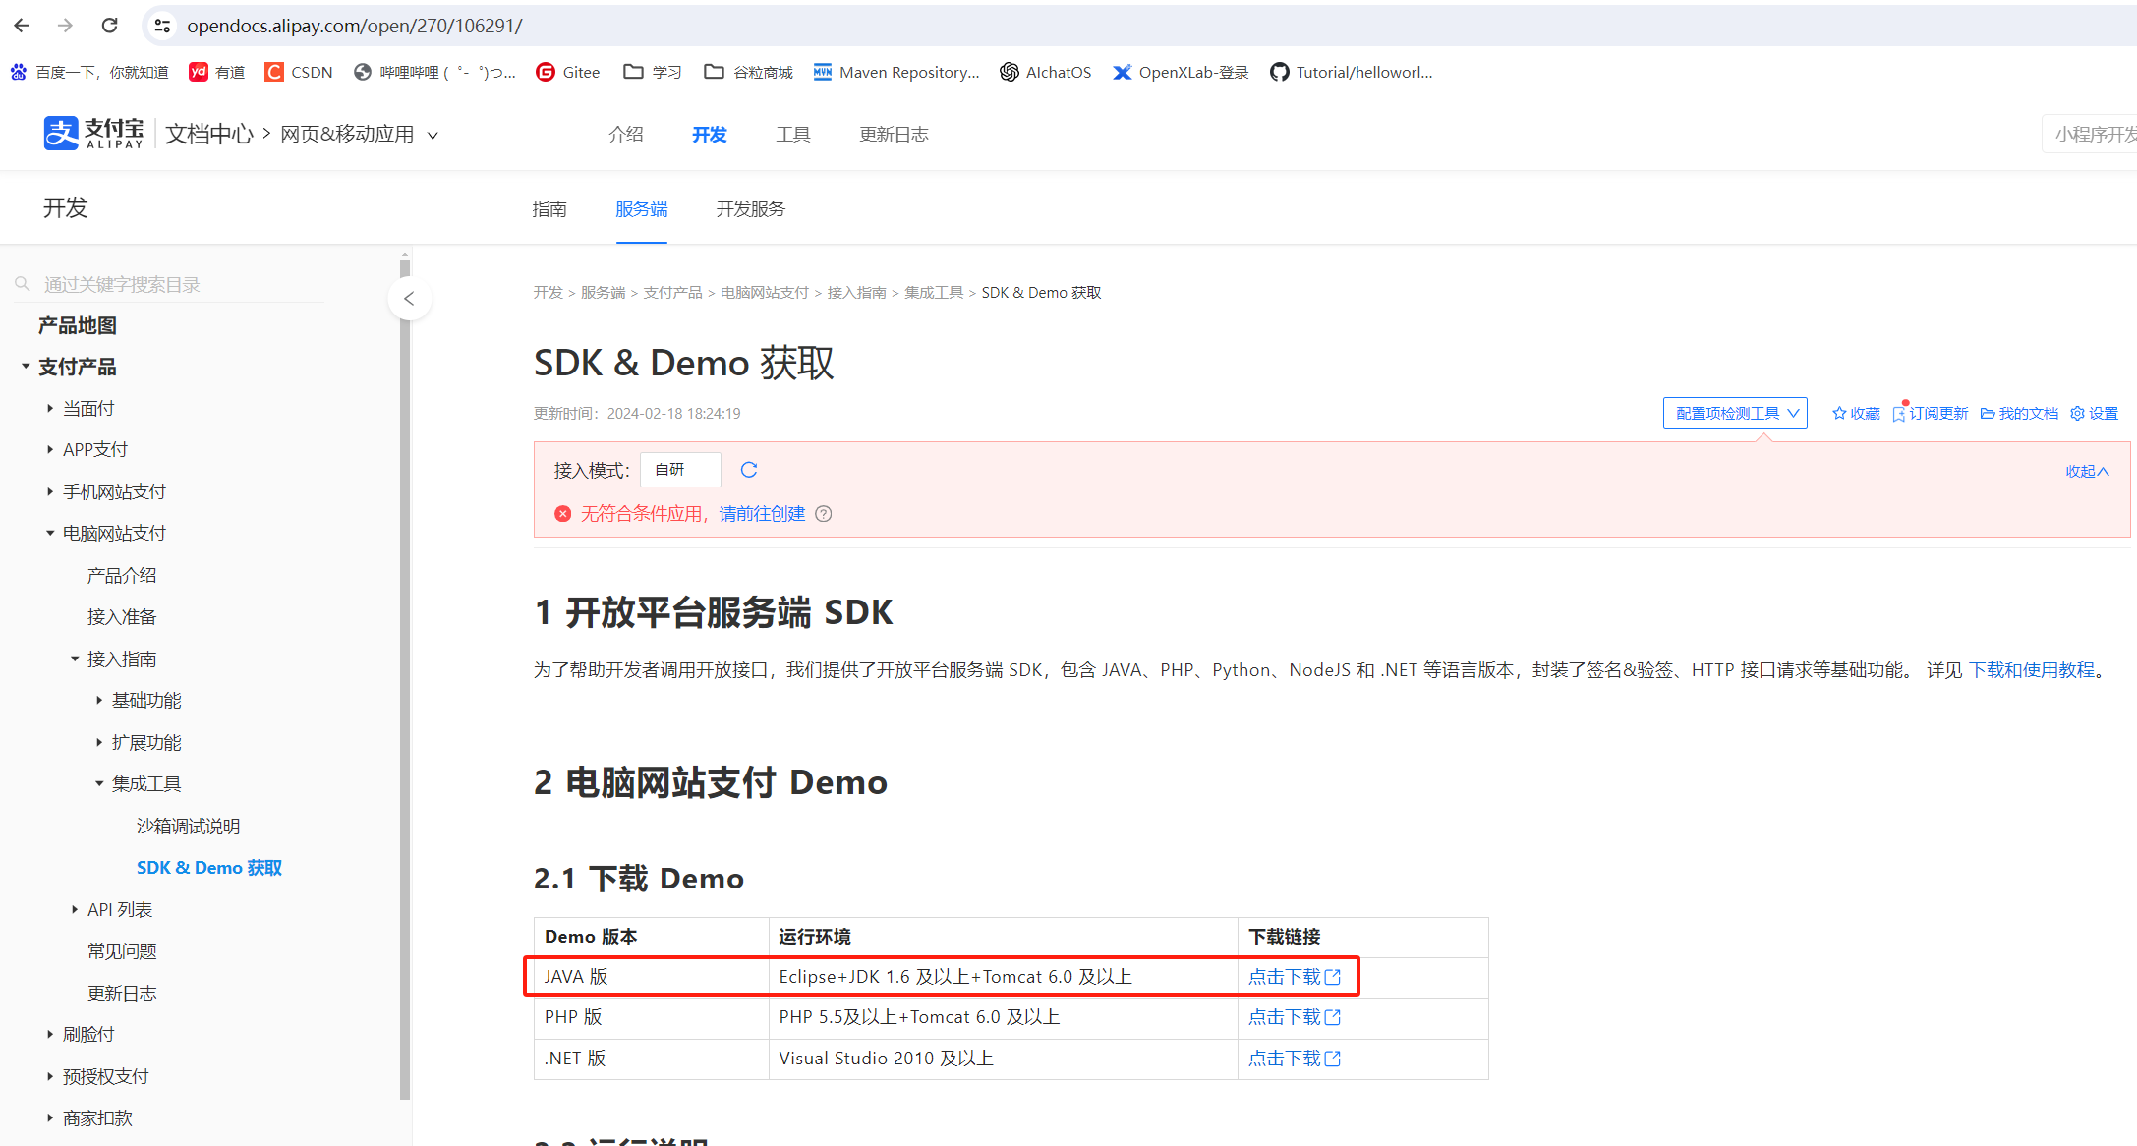The width and height of the screenshot is (2137, 1146).
Task: Switch to the 工具 top menu
Action: point(792,135)
